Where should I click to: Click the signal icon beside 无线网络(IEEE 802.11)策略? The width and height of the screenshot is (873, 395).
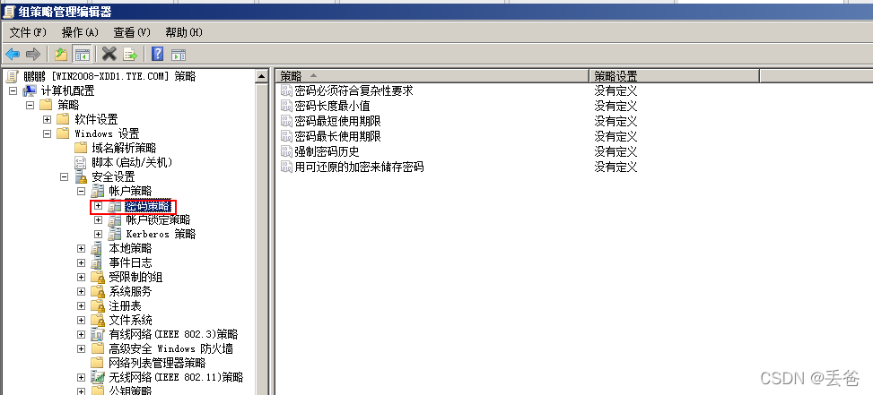coord(98,377)
